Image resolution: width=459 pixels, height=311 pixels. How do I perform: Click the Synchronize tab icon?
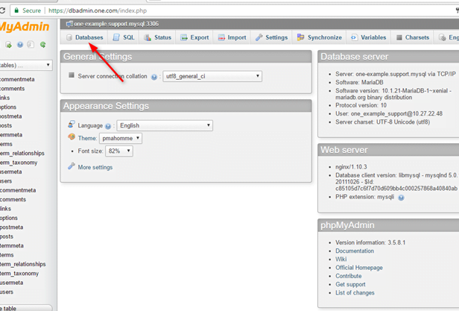tap(300, 37)
